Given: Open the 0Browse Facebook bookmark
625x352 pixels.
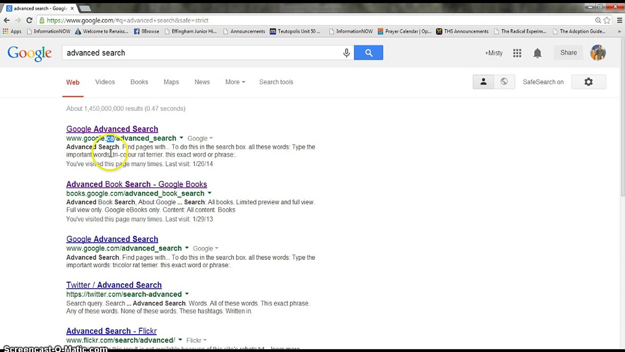Looking at the screenshot, I should (147, 31).
